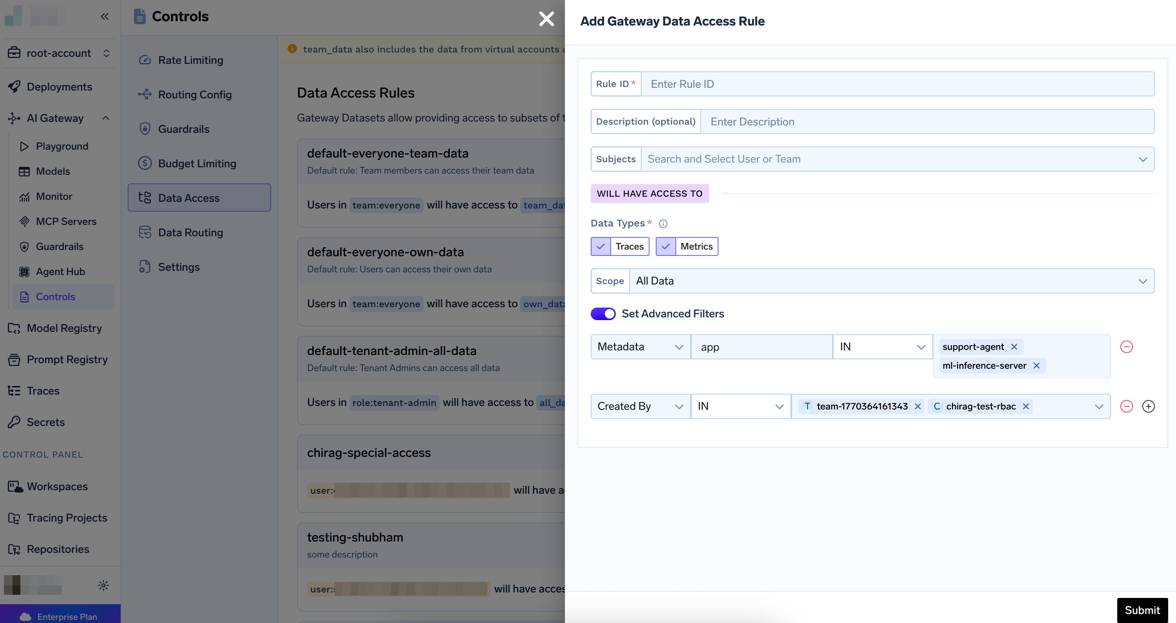Viewport: 1176px width, 623px height.
Task: Disable the Set Advanced Filters toggle
Action: pyautogui.click(x=603, y=314)
